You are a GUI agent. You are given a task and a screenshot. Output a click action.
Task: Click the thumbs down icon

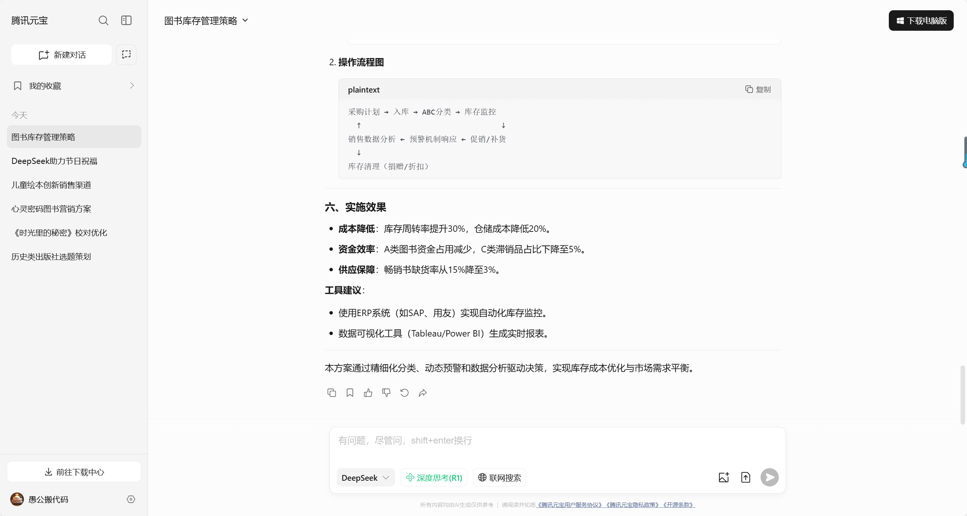click(386, 393)
